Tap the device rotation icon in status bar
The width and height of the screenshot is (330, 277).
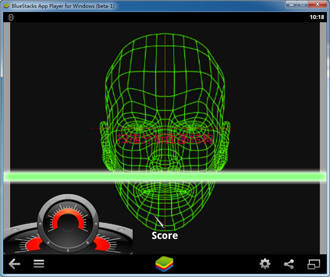click(11, 17)
